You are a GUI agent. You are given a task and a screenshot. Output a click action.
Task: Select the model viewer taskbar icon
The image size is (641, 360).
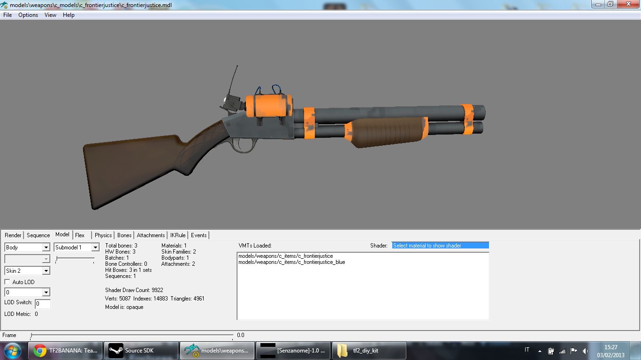(x=217, y=350)
